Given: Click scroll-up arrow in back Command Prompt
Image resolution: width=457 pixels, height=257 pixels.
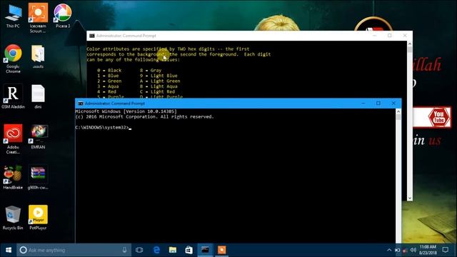Looking at the screenshot, I should (410, 44).
